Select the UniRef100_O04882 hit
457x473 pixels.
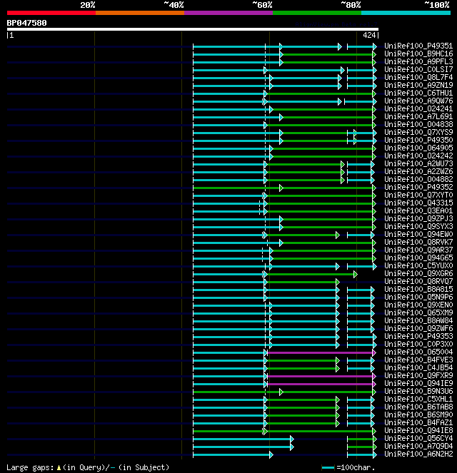(x=418, y=179)
